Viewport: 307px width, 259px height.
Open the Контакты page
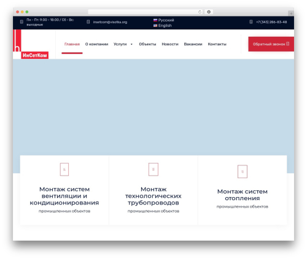pos(217,44)
